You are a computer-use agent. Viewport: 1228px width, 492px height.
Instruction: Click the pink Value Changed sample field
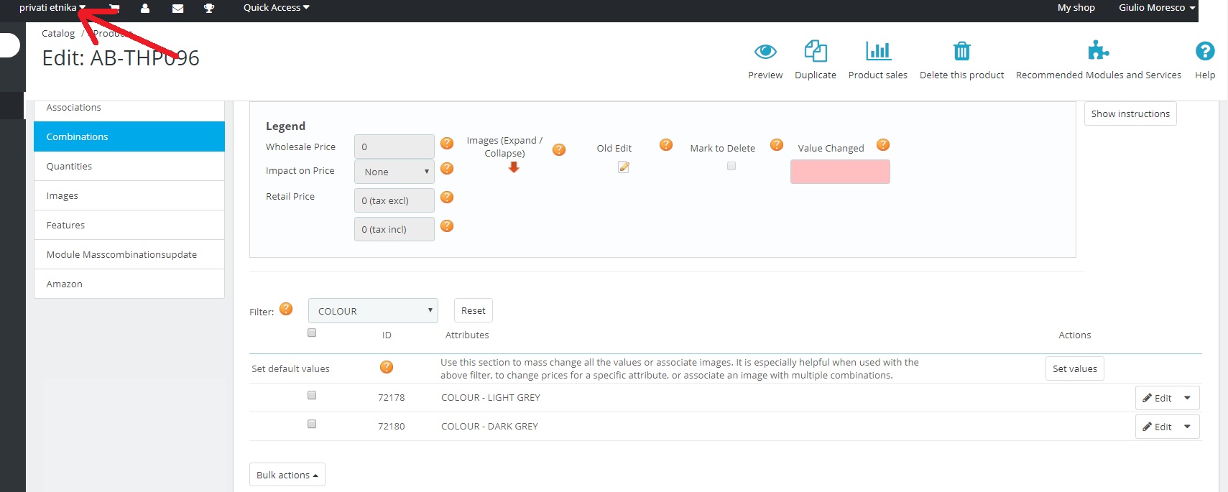coord(840,172)
